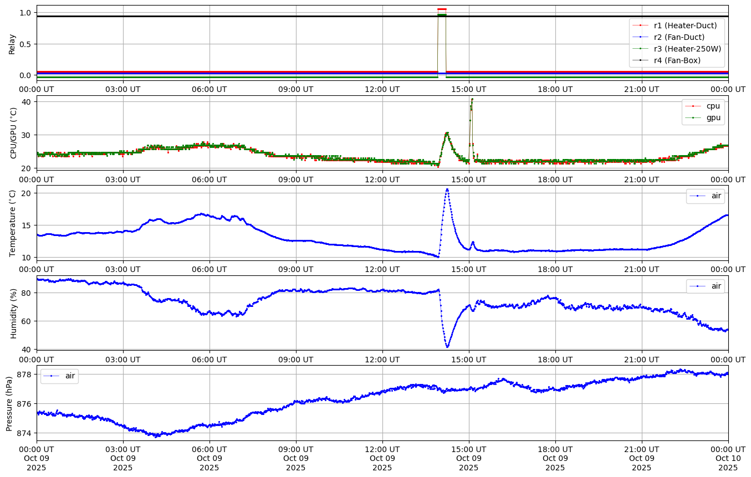Screen dimensions: 751x477
Task: Click the 878 tick on the Pressure axis
Action: pyautogui.click(x=27, y=375)
